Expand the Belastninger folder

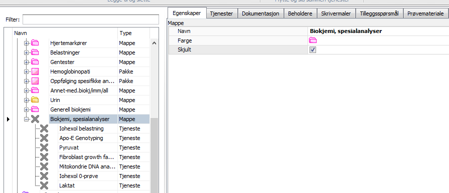pyautogui.click(x=27, y=53)
